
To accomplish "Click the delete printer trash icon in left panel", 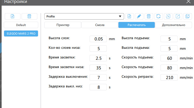I will coord(29,16).
